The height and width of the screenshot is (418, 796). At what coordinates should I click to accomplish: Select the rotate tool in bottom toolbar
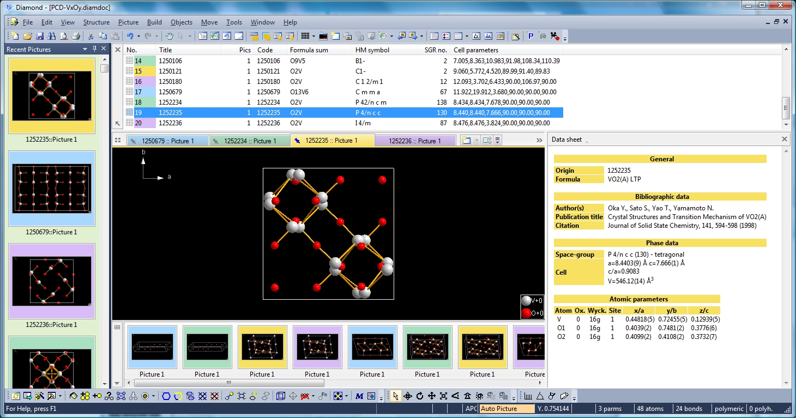(x=420, y=396)
